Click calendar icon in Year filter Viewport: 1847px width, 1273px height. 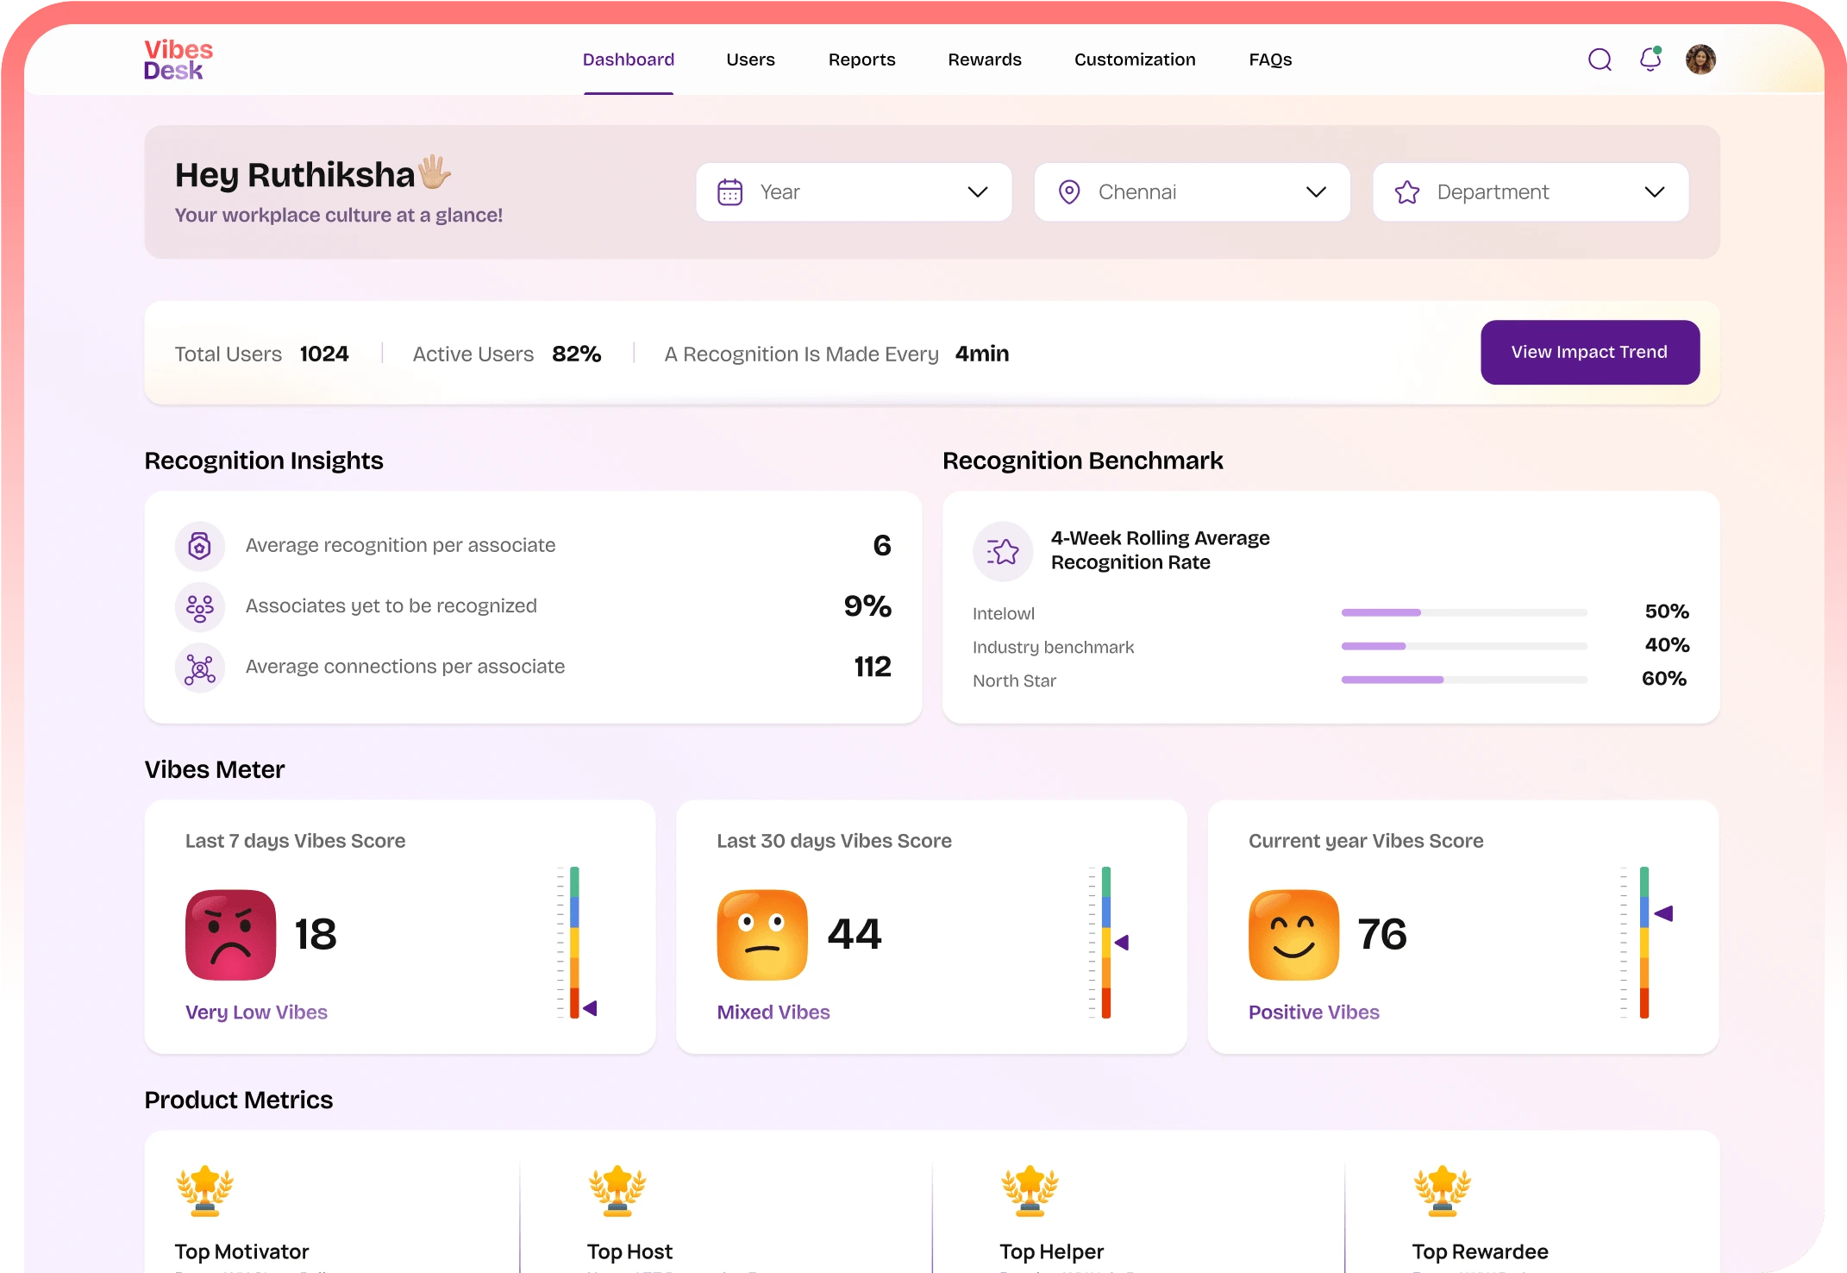click(729, 191)
